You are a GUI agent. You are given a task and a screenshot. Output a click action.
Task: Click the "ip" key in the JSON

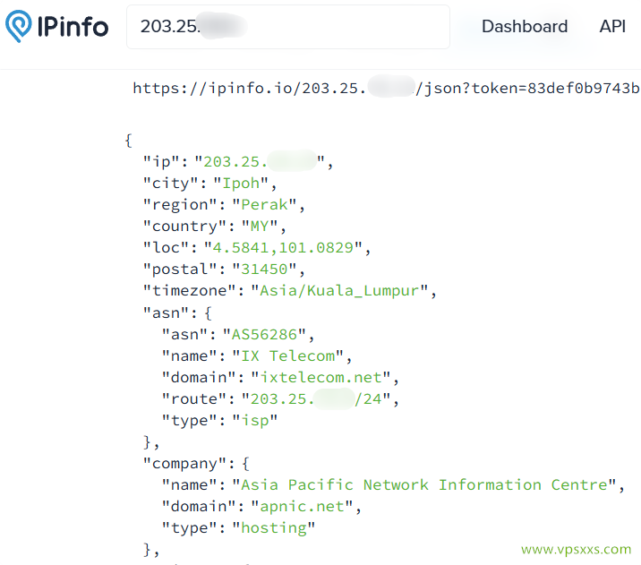tap(161, 162)
